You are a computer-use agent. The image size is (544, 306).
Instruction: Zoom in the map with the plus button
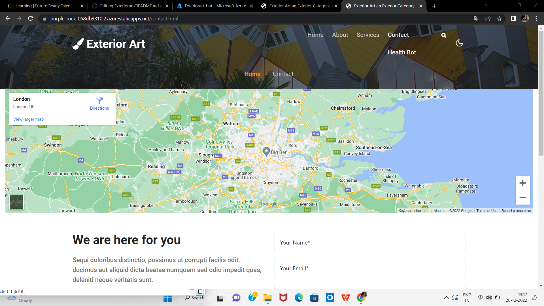pos(522,183)
